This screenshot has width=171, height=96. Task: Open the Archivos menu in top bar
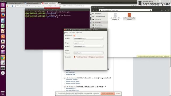tap(3, 1)
